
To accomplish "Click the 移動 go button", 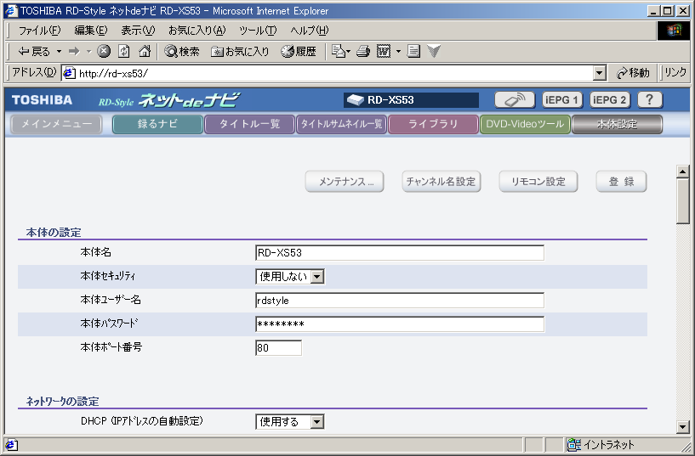I will click(x=633, y=73).
